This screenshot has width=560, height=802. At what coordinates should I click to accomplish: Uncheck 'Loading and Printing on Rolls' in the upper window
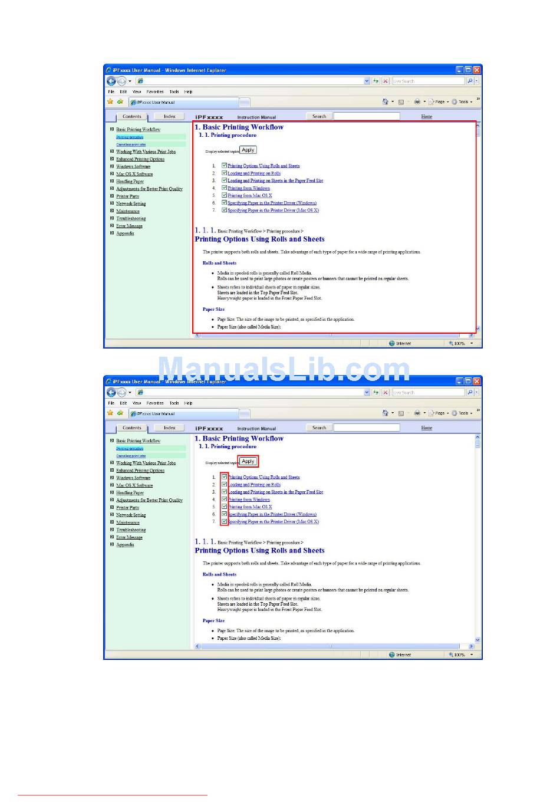[x=224, y=173]
